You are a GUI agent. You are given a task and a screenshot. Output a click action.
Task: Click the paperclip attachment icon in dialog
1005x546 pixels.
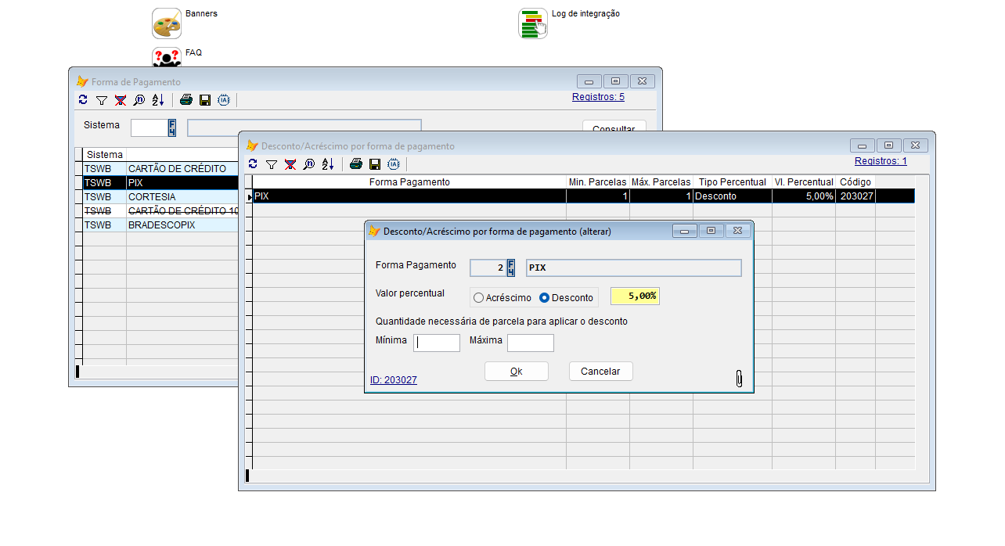point(738,379)
